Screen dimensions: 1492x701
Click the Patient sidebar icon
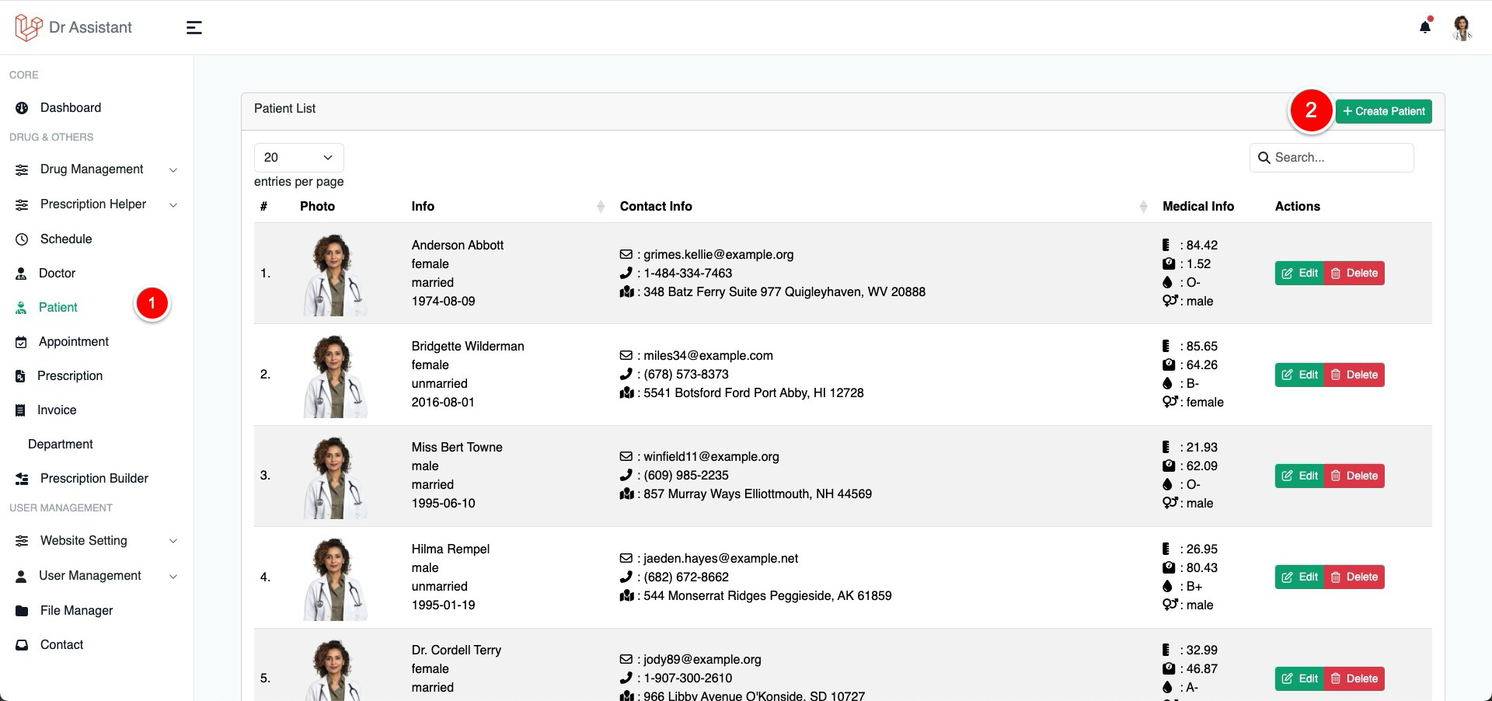click(21, 308)
